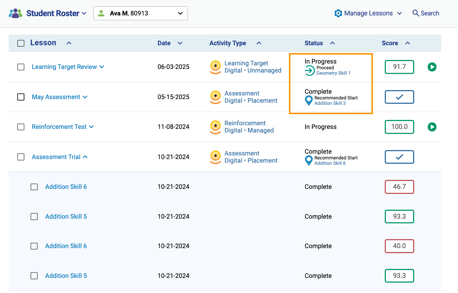Screen dimensions: 458x293
Task: Click the Search magnifier icon
Action: tap(416, 13)
